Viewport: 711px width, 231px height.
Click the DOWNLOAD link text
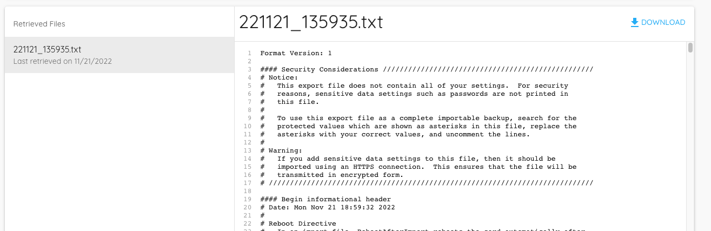pyautogui.click(x=663, y=22)
